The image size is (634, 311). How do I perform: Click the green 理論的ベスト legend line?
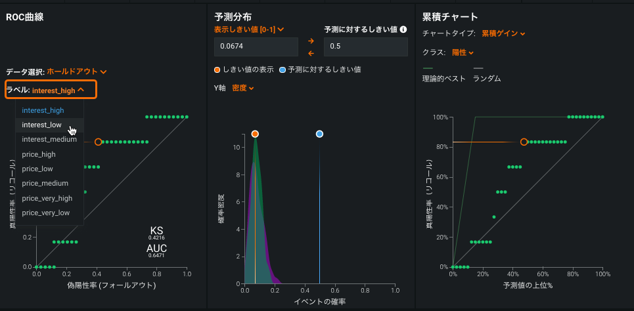[428, 68]
